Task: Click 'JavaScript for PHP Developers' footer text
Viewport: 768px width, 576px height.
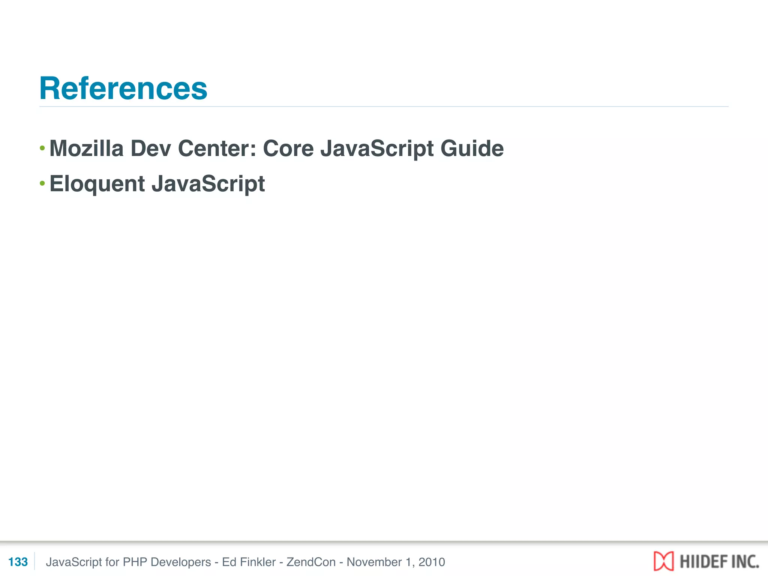Action: pos(128,562)
